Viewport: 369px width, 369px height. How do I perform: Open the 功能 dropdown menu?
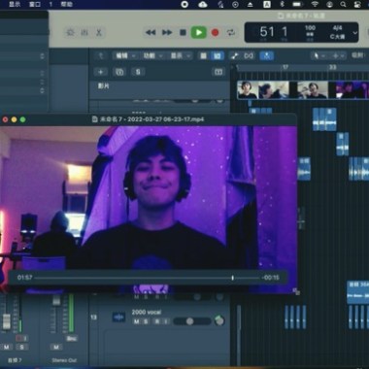pyautogui.click(x=152, y=55)
